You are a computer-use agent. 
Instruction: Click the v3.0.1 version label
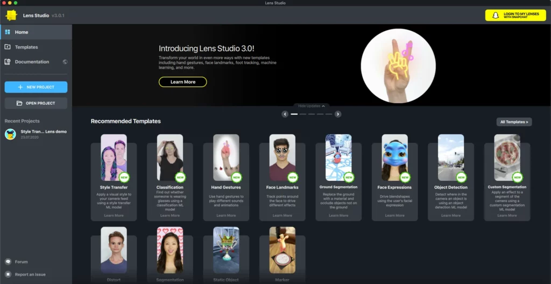pos(58,16)
